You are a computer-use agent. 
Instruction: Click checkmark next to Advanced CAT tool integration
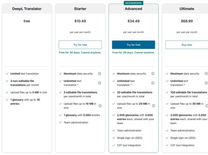point(114,145)
